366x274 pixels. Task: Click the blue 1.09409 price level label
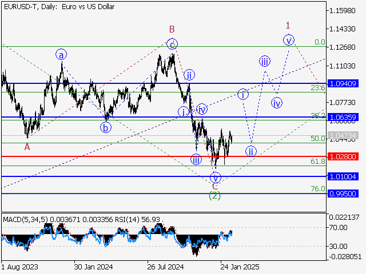[343, 83]
